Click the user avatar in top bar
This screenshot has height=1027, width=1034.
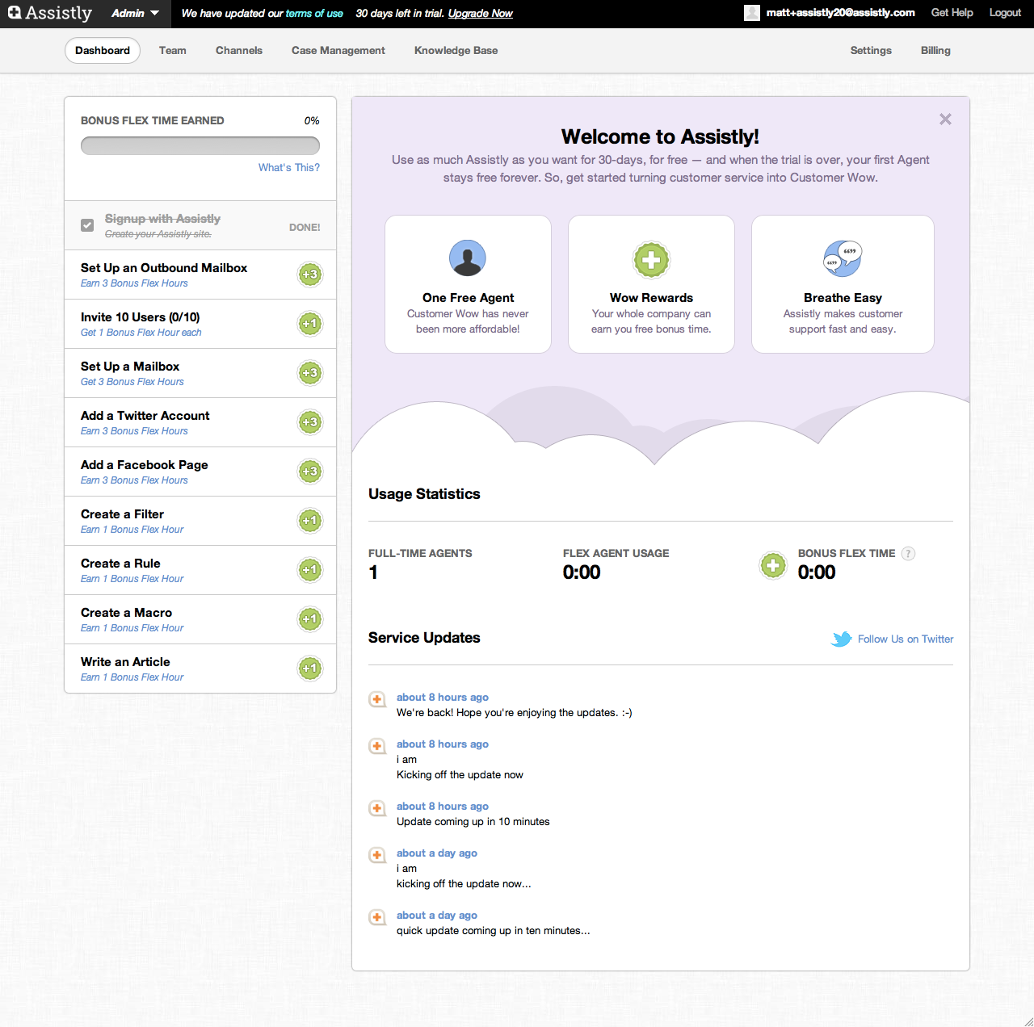point(751,13)
